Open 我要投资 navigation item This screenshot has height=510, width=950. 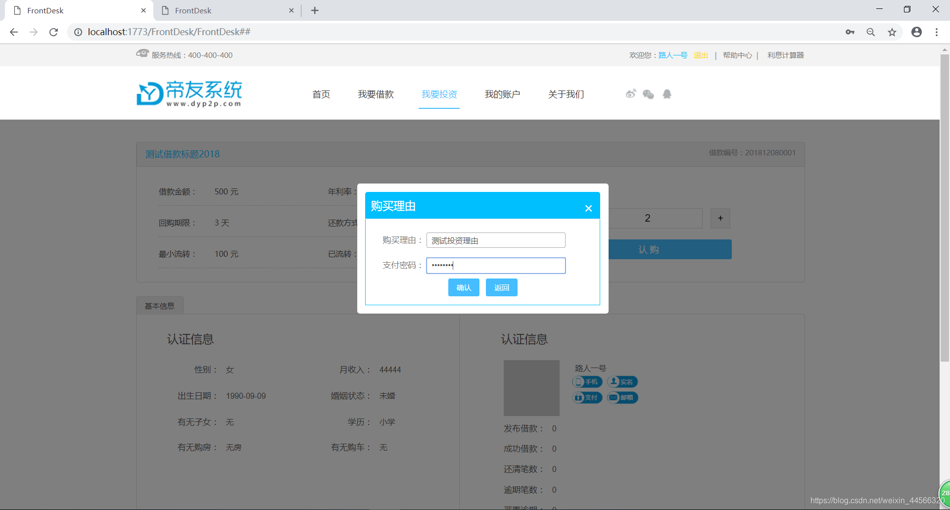tap(439, 94)
